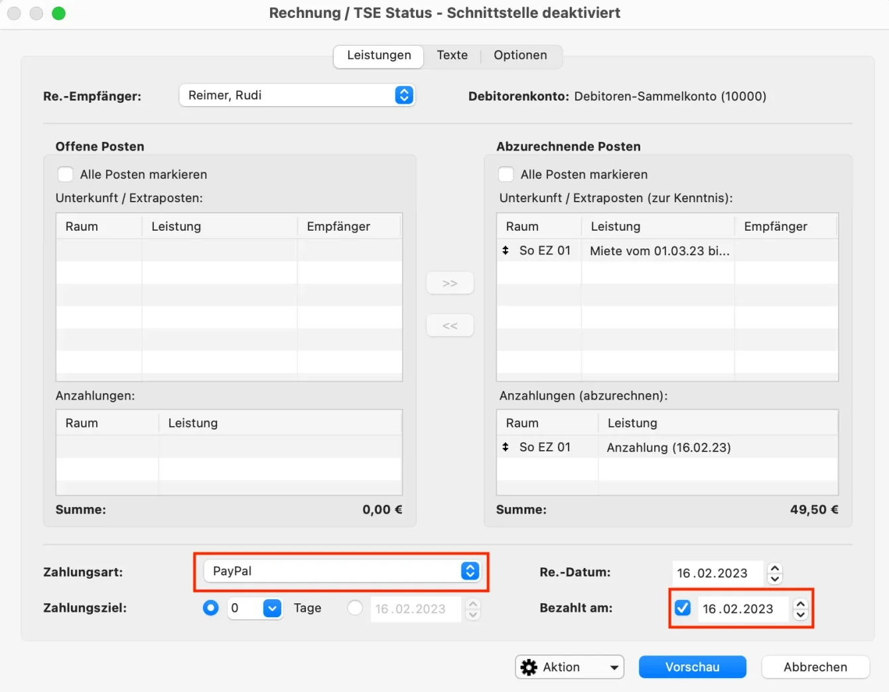Switch to the Texte tab
This screenshot has height=692, width=889.
(452, 55)
